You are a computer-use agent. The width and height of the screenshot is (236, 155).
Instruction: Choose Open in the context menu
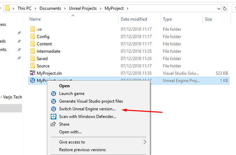pyautogui.click(x=64, y=86)
